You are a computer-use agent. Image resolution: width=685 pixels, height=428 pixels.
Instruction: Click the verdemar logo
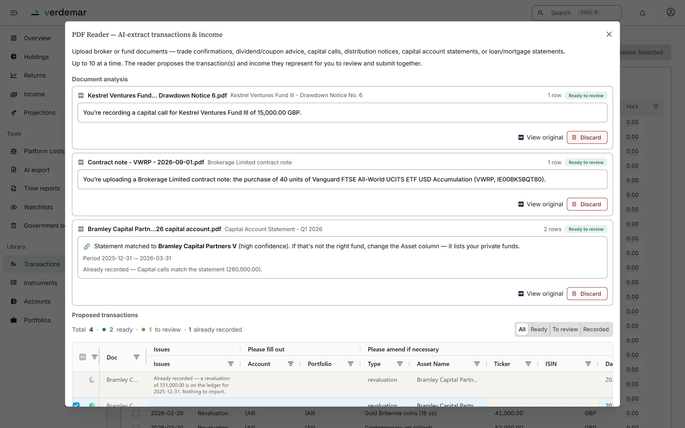point(59,12)
